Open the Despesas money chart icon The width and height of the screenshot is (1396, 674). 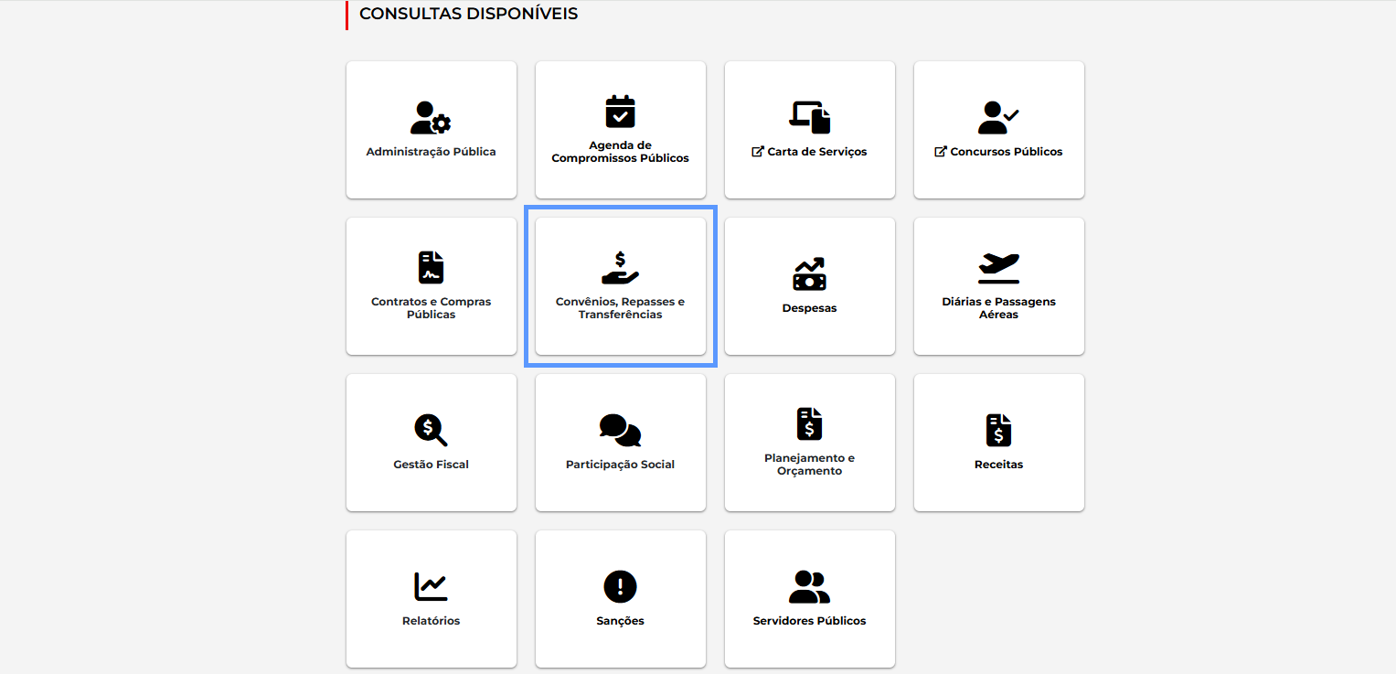click(809, 273)
